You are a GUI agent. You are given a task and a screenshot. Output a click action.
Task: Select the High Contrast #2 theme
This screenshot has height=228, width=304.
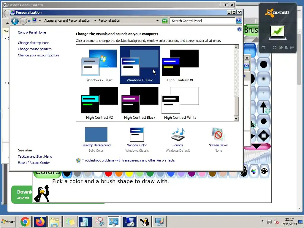pos(99,103)
